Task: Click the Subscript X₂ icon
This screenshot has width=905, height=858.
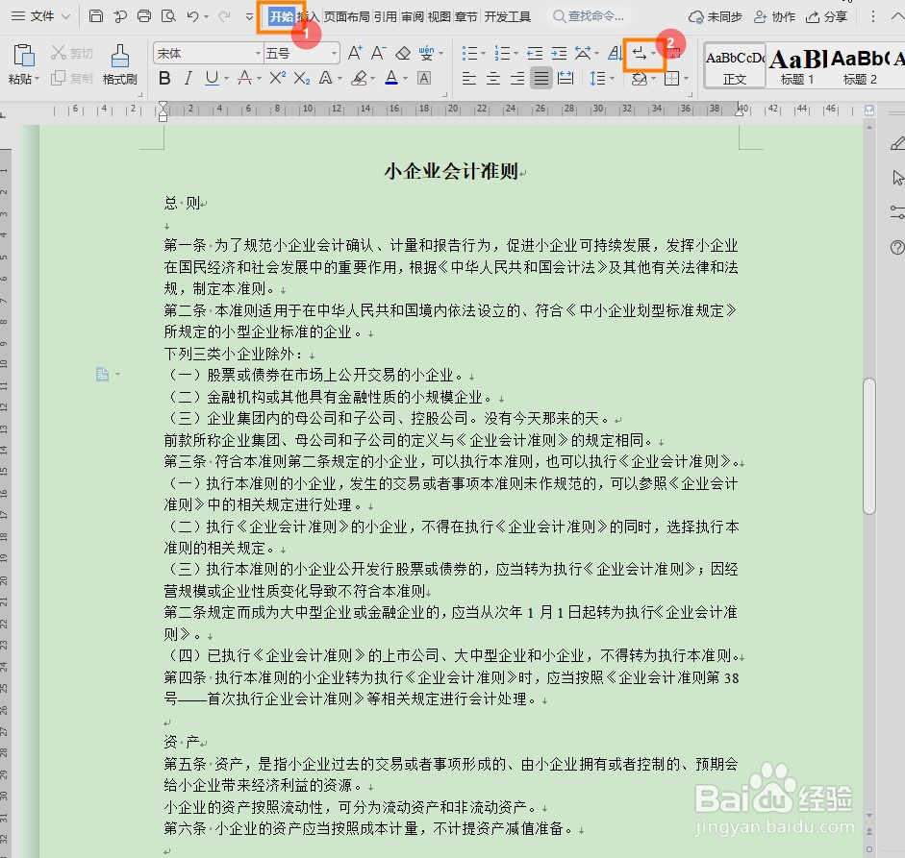Action: tap(301, 78)
